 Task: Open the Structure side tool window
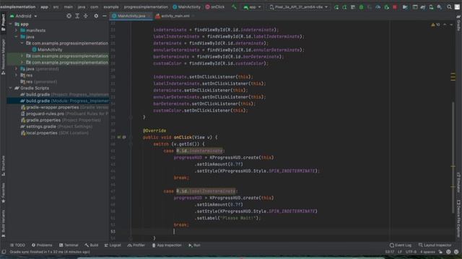click(x=3, y=166)
